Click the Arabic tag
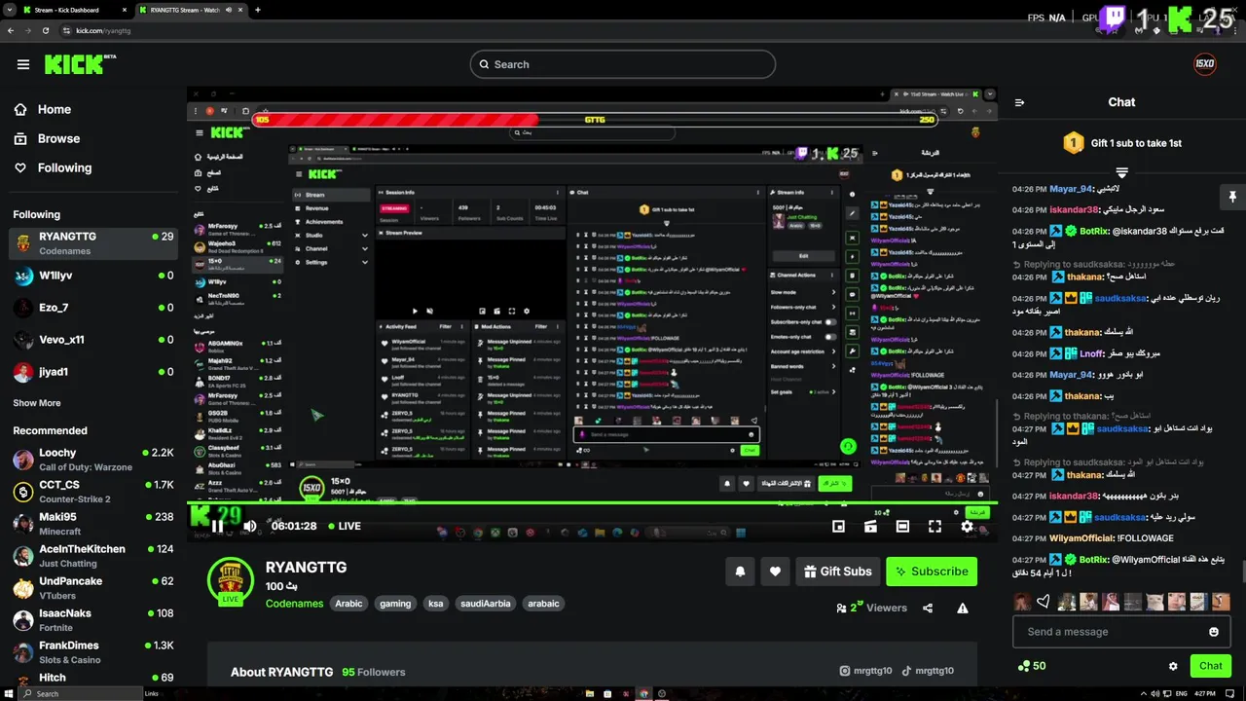The width and height of the screenshot is (1246, 701). (348, 604)
